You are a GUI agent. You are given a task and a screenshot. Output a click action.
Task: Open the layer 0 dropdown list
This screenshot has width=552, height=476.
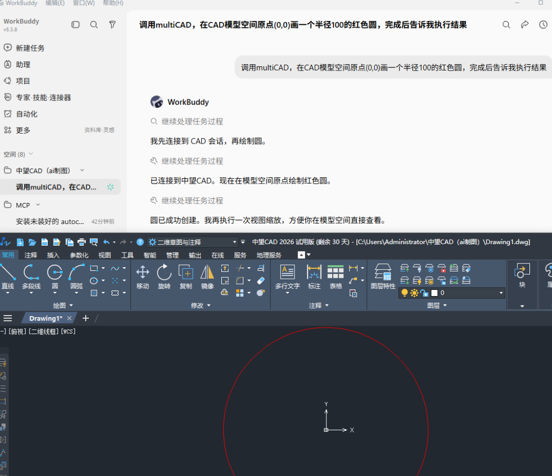(501, 293)
